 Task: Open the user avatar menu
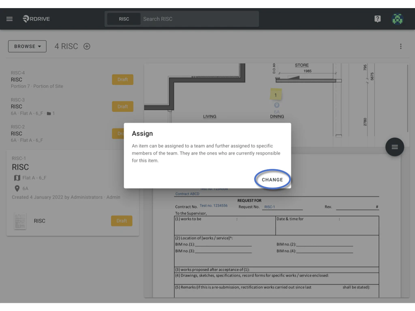click(x=398, y=19)
